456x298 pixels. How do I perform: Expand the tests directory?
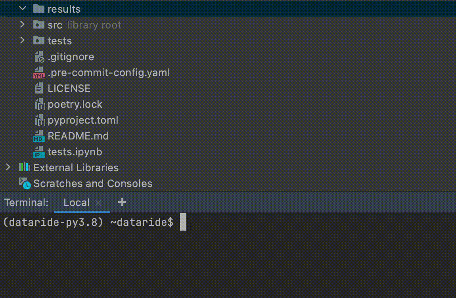[23, 40]
